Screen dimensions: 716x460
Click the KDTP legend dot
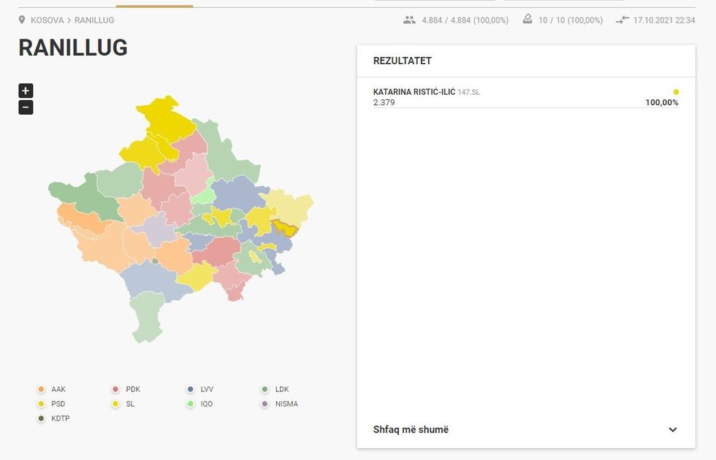(41, 418)
